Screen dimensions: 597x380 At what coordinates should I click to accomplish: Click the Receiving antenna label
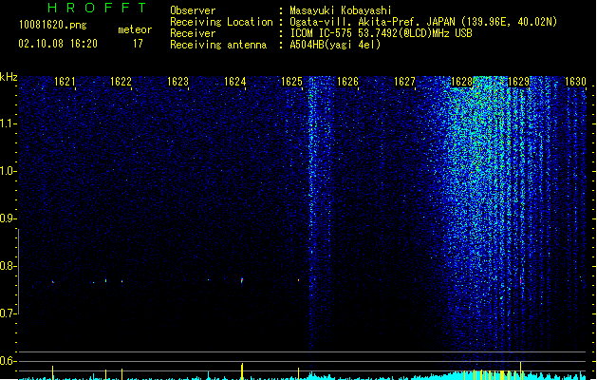[218, 45]
